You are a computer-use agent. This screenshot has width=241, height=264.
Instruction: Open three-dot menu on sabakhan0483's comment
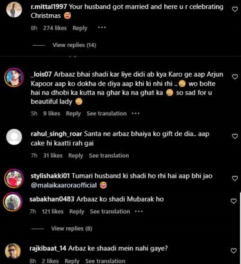139,211
